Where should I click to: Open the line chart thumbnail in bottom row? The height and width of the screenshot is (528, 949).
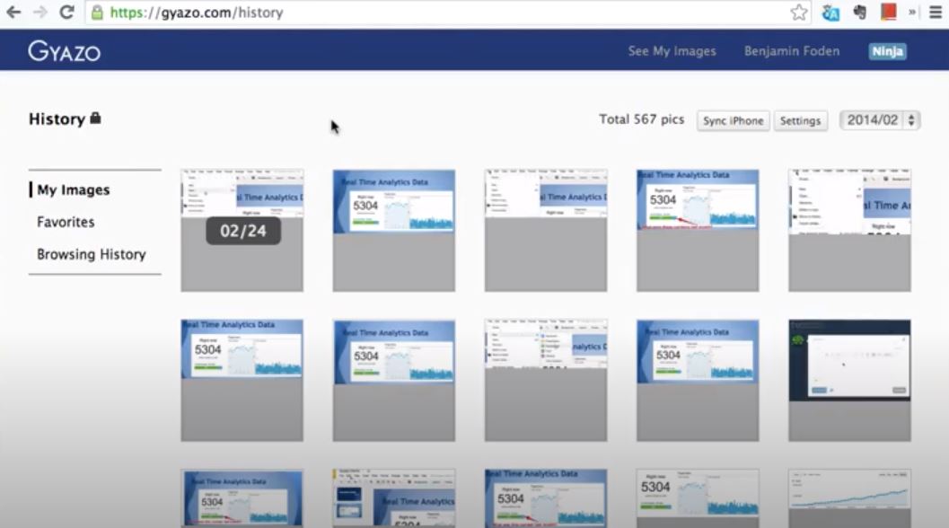pyautogui.click(x=849, y=498)
